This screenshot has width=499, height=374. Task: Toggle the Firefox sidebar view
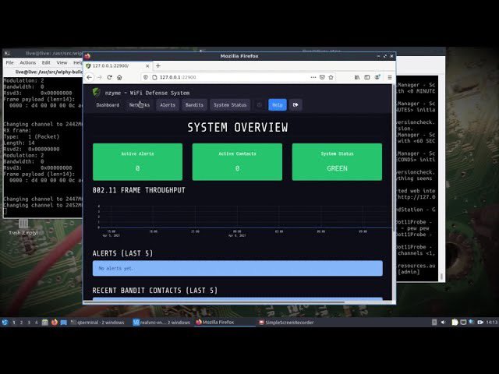[367, 77]
